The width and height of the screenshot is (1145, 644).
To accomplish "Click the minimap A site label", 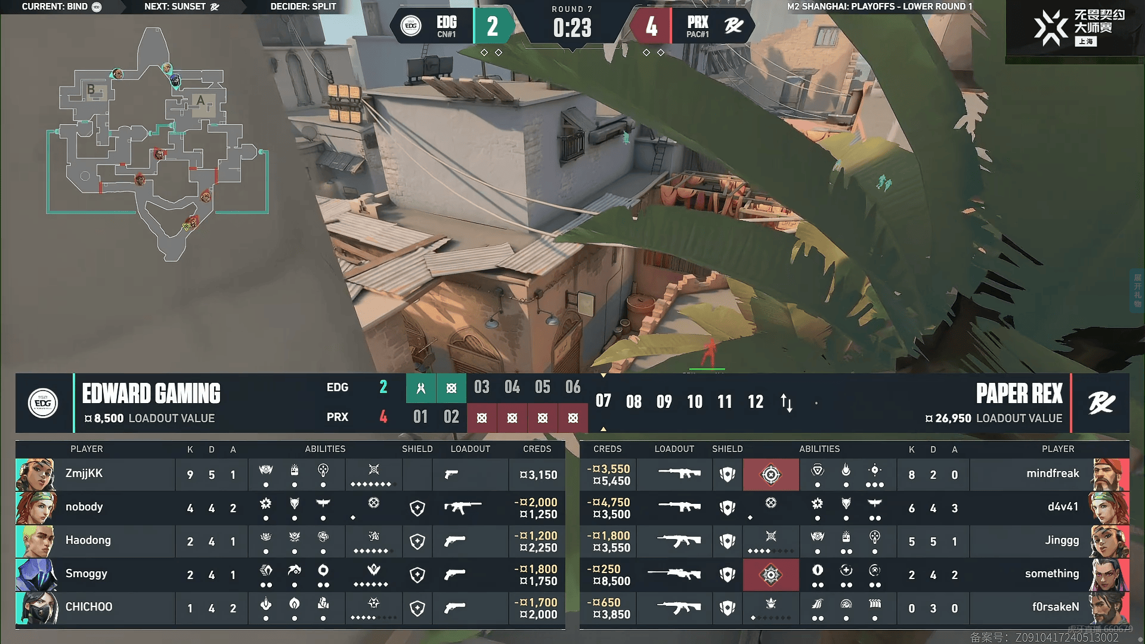I will 201,100.
